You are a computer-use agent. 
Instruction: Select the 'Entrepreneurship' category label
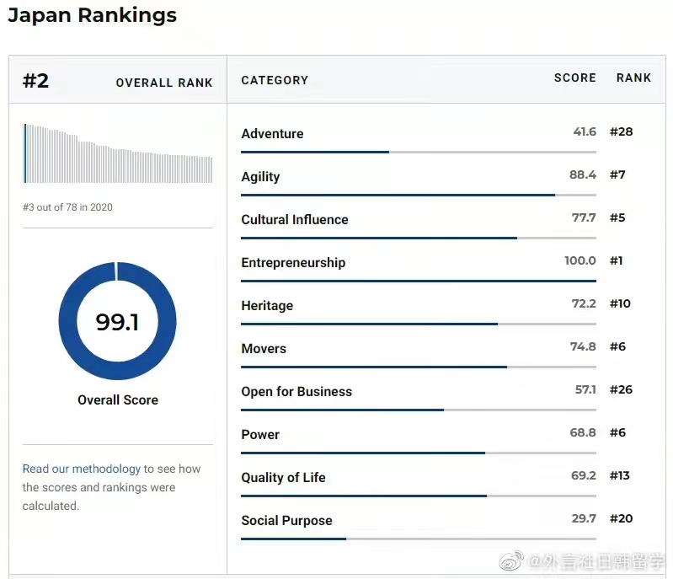(x=293, y=263)
